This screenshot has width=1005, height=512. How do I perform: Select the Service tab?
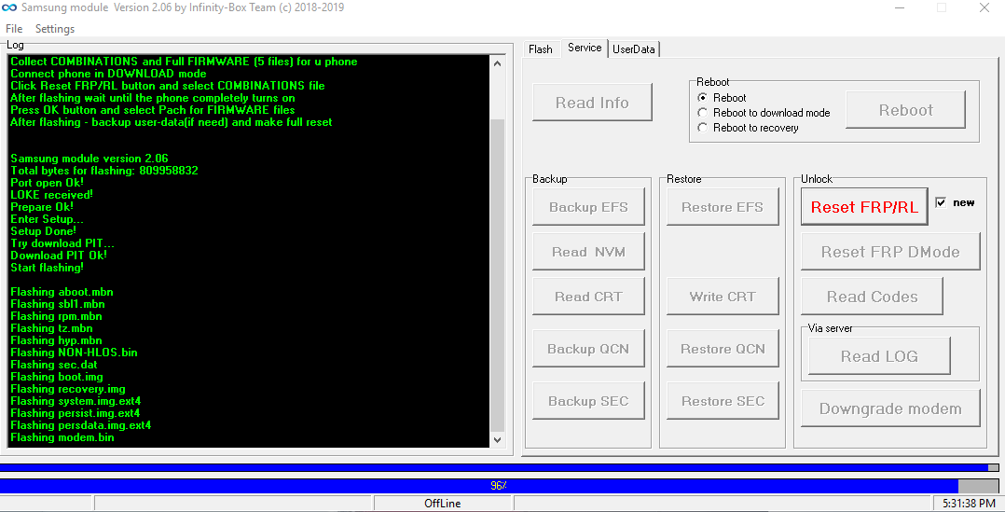585,48
